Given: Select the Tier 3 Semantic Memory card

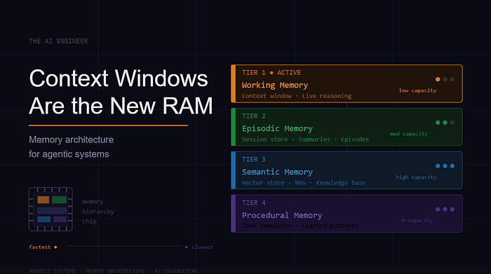Looking at the screenshot, I should click(347, 170).
